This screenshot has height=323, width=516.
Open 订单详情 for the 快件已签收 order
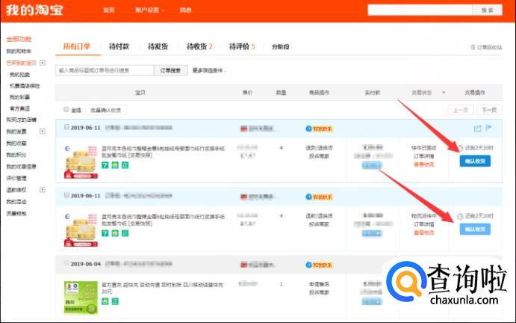pyautogui.click(x=423, y=156)
